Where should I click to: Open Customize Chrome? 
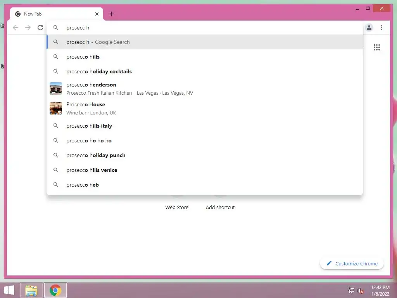tap(352, 263)
